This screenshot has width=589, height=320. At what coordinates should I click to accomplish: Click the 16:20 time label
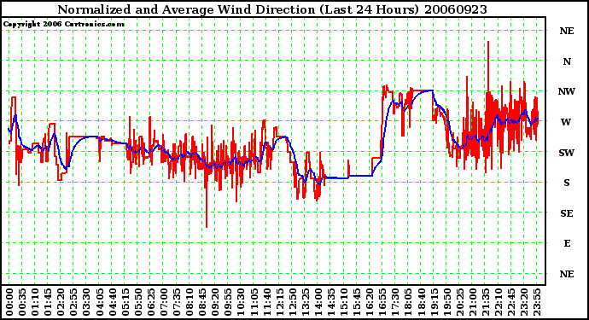pyautogui.click(x=369, y=302)
